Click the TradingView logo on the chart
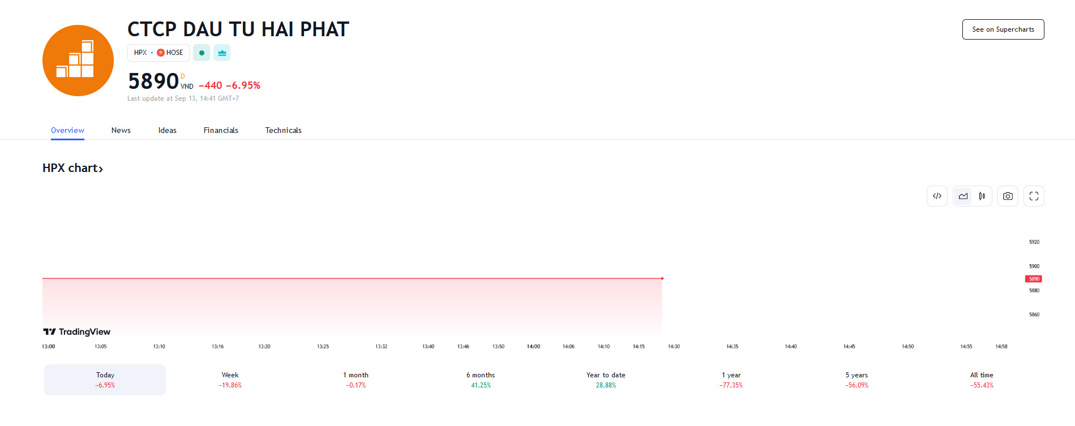 point(76,332)
